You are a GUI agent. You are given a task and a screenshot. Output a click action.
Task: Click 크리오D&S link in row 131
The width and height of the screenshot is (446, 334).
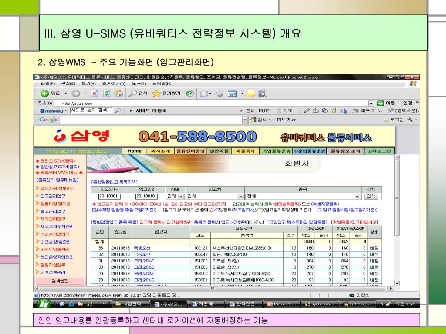pos(144,261)
